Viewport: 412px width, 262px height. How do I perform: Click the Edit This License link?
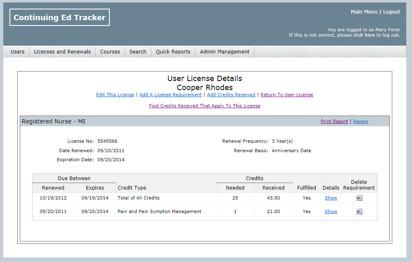pos(115,95)
